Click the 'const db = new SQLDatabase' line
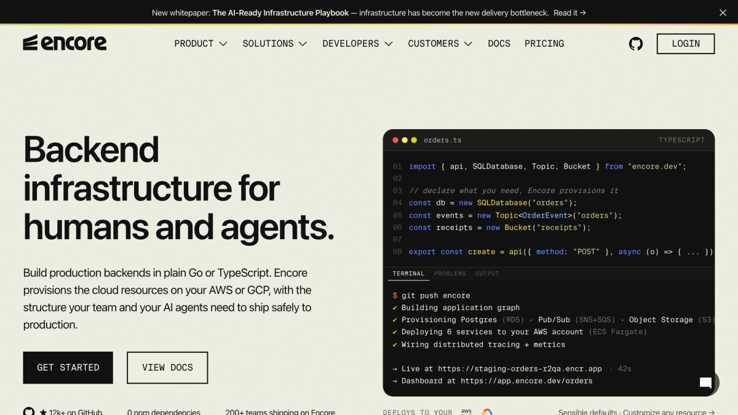The image size is (738, 415). 493,203
